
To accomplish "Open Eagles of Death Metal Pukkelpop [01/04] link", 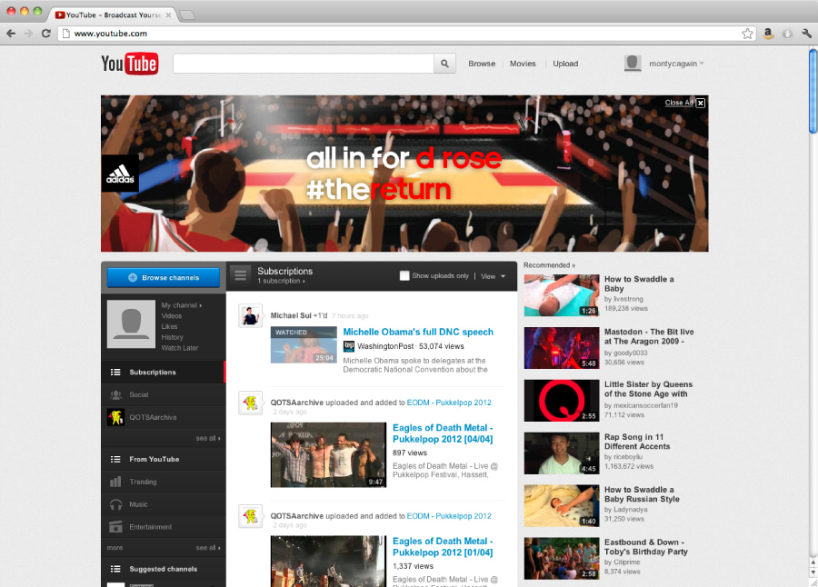I will pos(443,547).
